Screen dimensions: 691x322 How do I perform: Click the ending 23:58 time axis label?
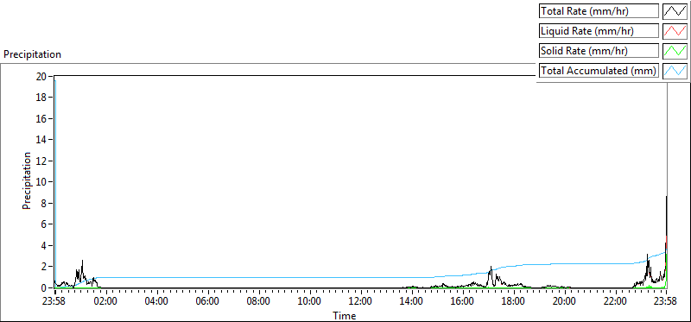[666, 301]
